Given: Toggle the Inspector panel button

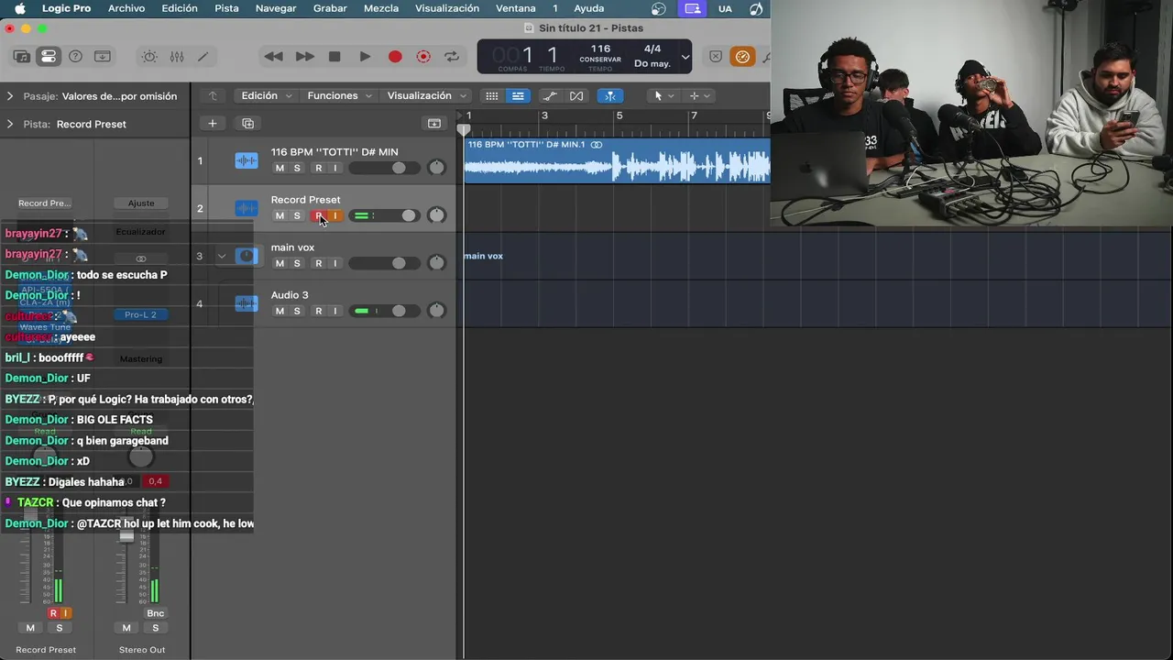Looking at the screenshot, I should 49,57.
